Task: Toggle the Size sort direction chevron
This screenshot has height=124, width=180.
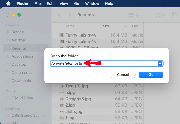Action: pos(125,26)
